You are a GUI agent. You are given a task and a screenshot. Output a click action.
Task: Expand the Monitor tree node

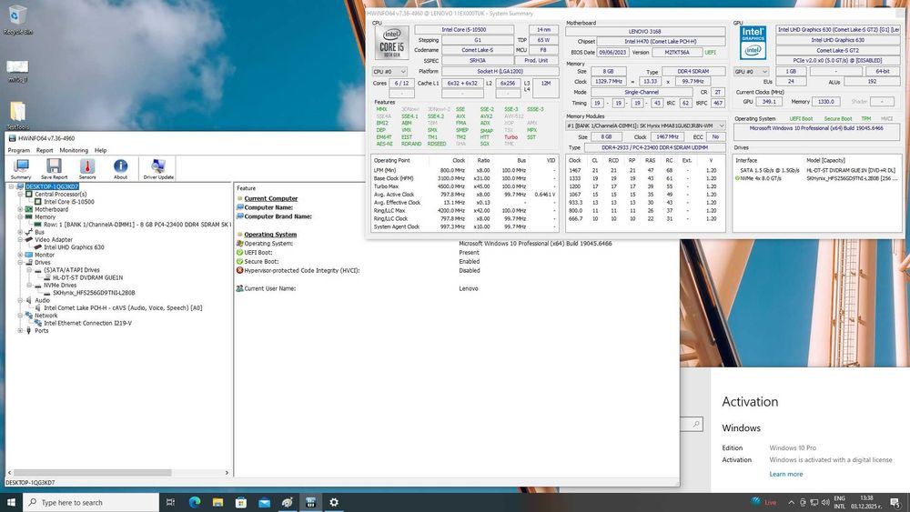pyautogui.click(x=20, y=255)
